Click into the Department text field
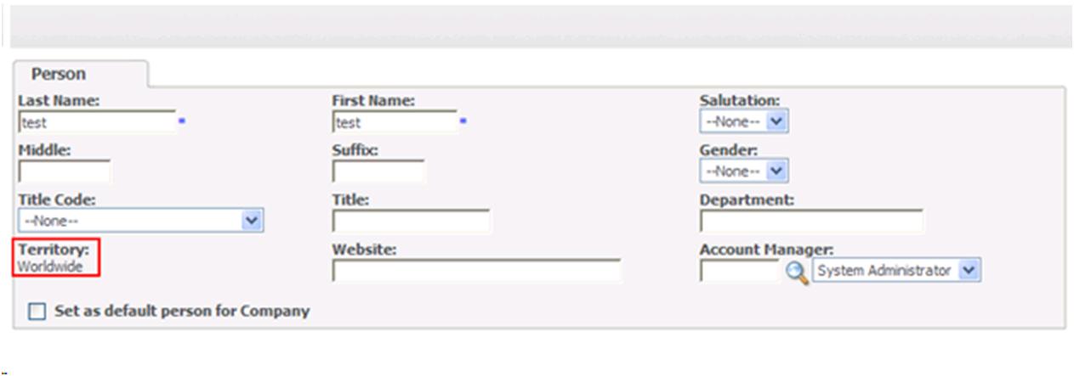Screen dimensions: 1074x376 [x=811, y=221]
